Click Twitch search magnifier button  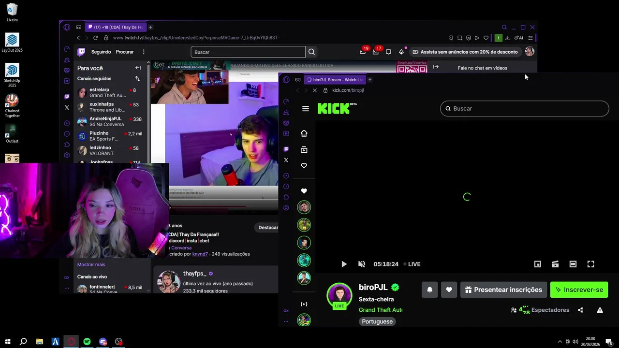point(312,52)
